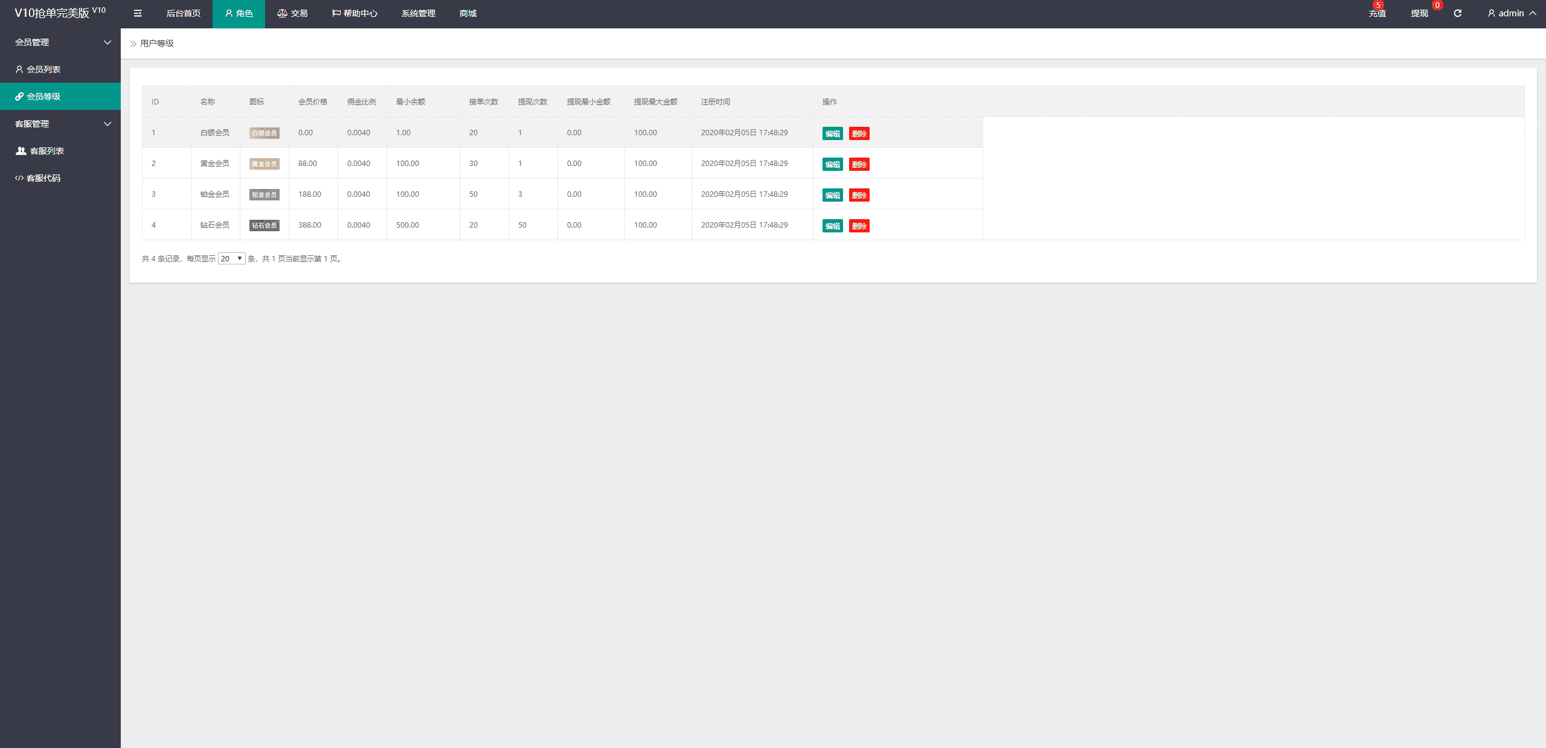Open 客服列表 in sidebar
1546x748 pixels.
[47, 151]
